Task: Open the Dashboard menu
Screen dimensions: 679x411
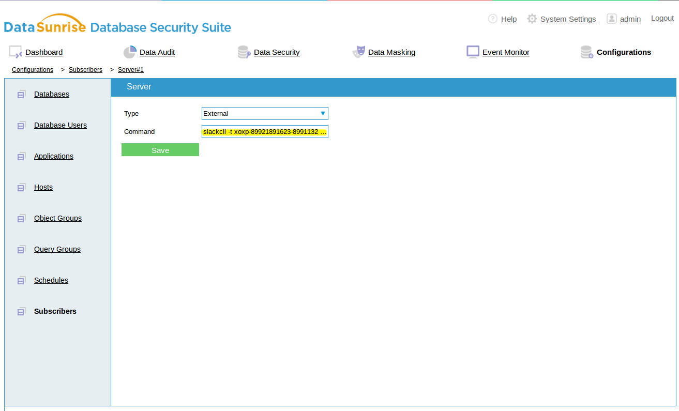Action: (44, 52)
